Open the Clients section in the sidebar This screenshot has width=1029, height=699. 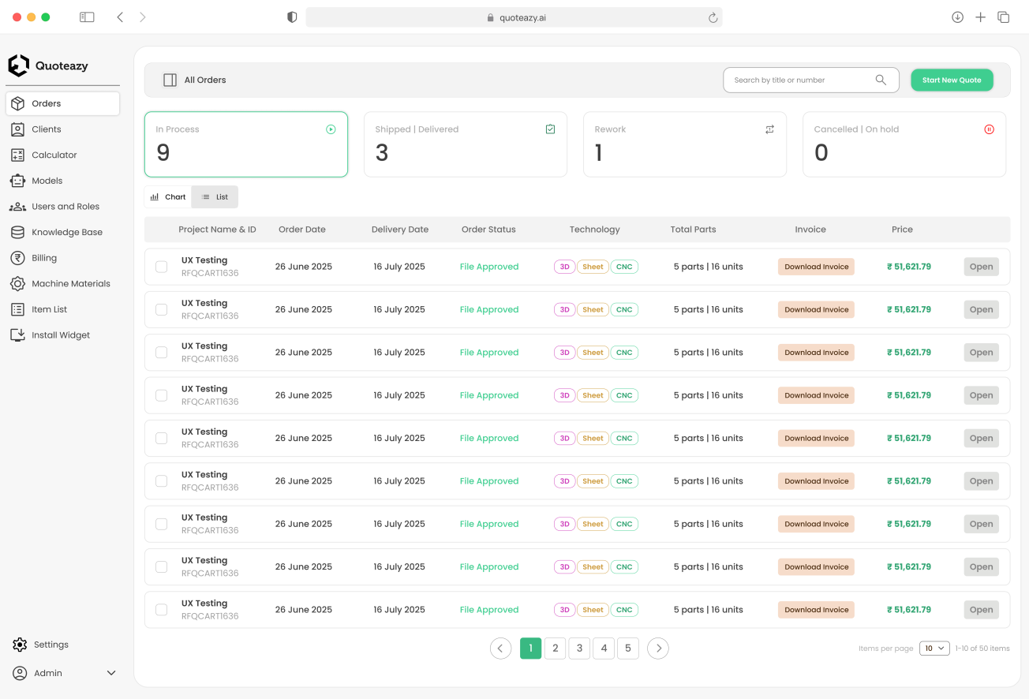pyautogui.click(x=47, y=129)
